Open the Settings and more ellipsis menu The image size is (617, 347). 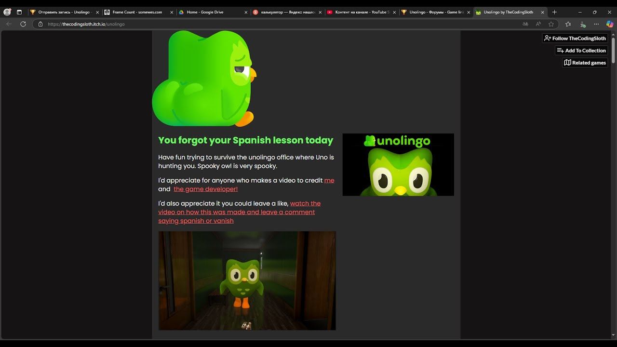(596, 24)
